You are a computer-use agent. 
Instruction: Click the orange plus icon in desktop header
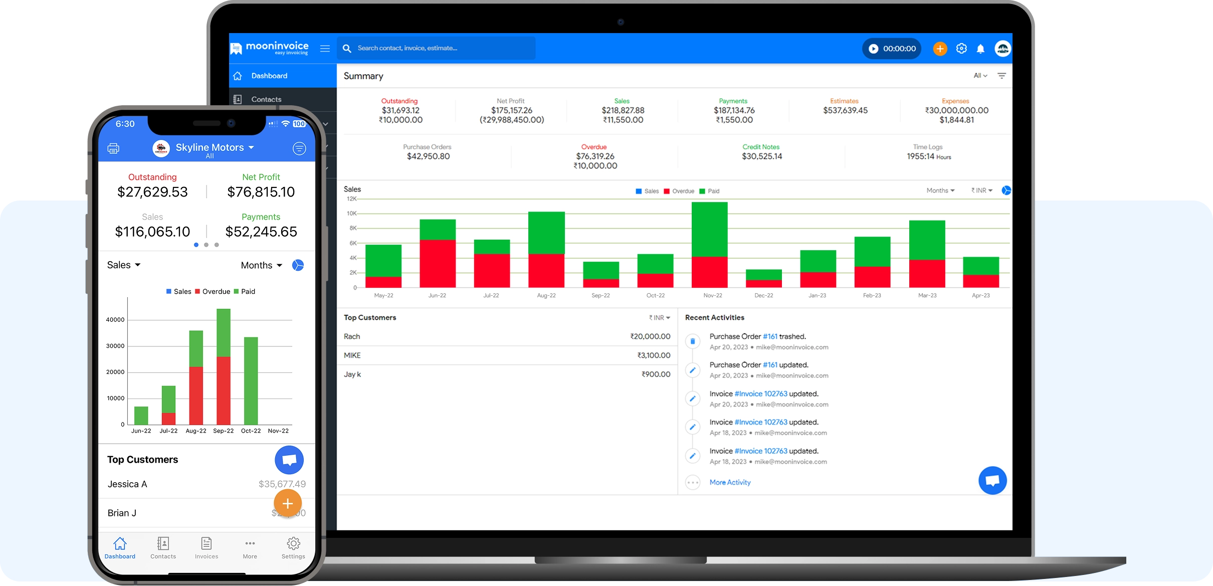pos(940,49)
